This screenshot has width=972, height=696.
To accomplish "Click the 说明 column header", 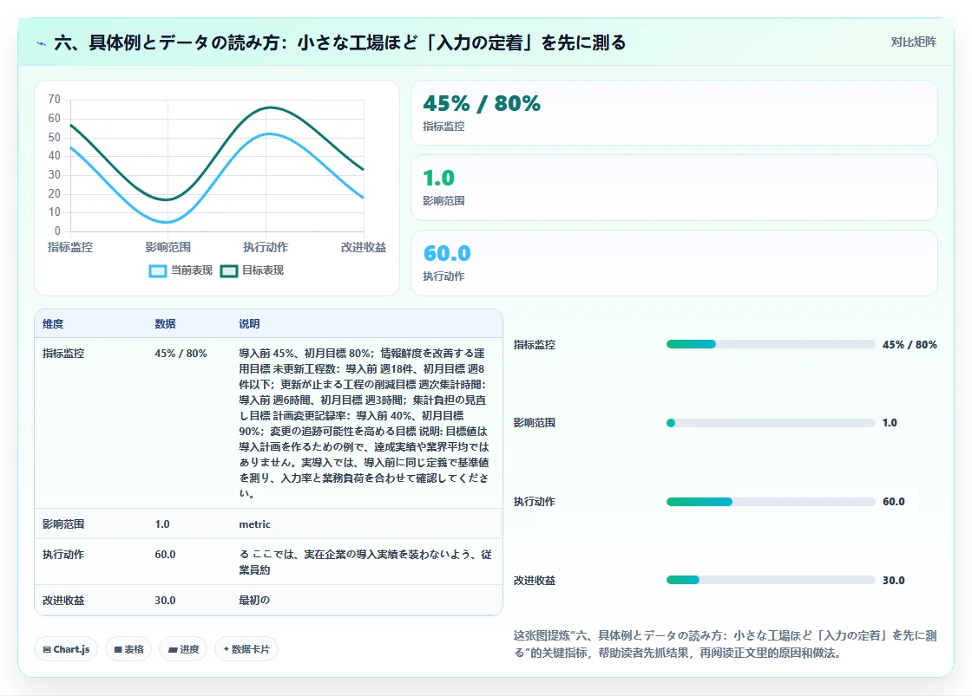I will click(x=249, y=324).
